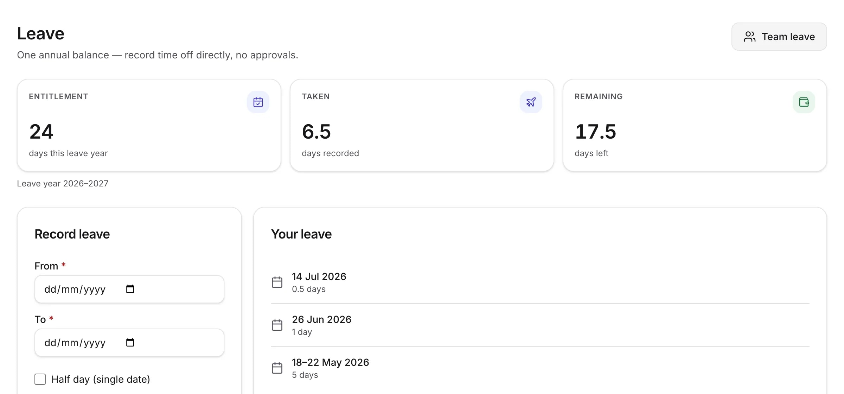844x394 pixels.
Task: Click the Entitlement calendar-check icon
Action: click(x=258, y=102)
